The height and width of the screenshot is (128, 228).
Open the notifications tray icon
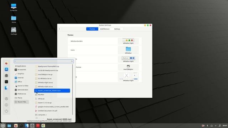tap(212, 126)
